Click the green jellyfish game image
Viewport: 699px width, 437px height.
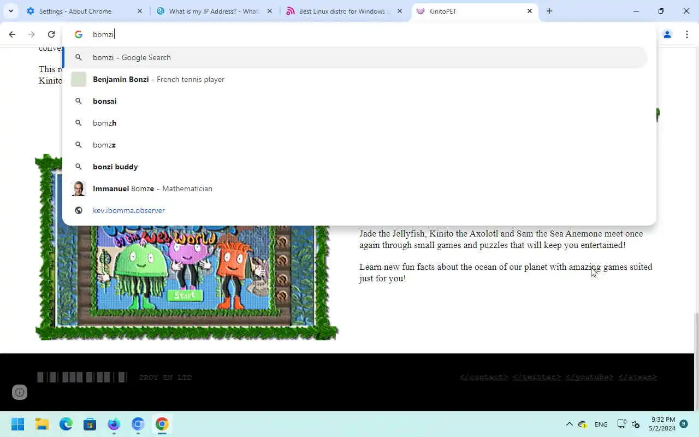click(x=142, y=275)
